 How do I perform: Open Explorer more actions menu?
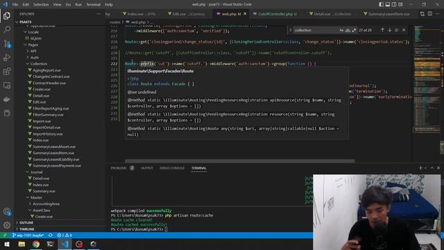point(99,14)
